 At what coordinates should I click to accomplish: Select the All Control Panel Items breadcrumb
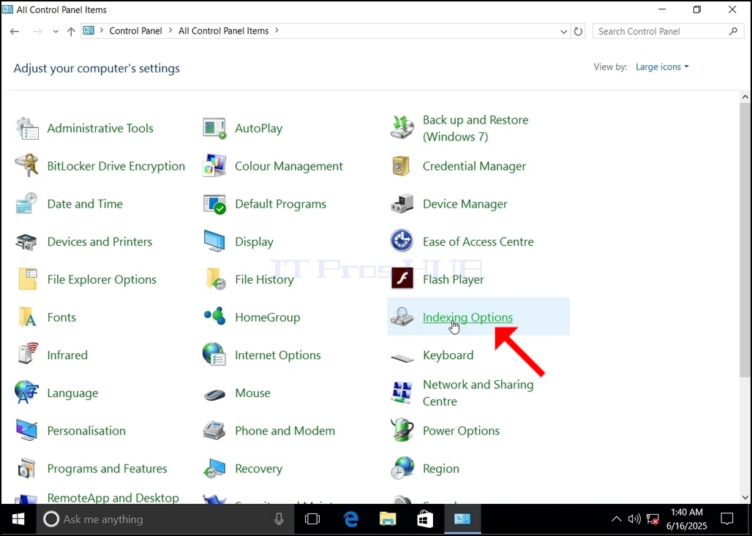tap(223, 31)
